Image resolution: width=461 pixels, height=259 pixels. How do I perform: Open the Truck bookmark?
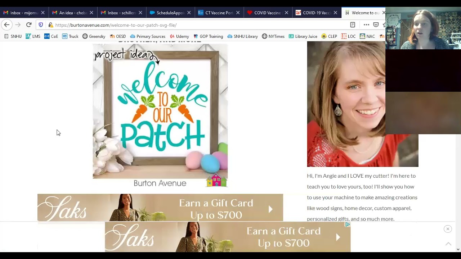[70, 36]
